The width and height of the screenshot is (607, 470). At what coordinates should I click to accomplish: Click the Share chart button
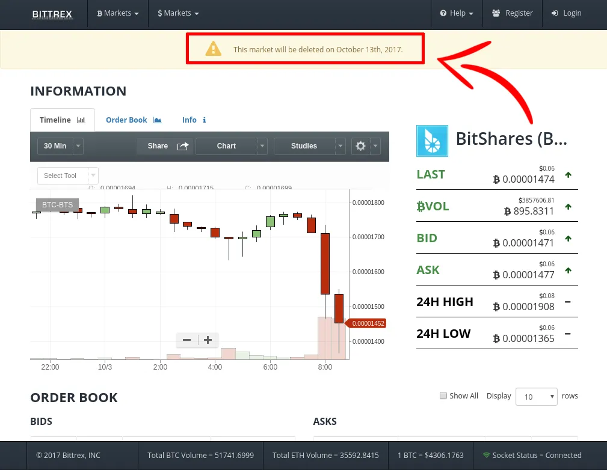165,146
